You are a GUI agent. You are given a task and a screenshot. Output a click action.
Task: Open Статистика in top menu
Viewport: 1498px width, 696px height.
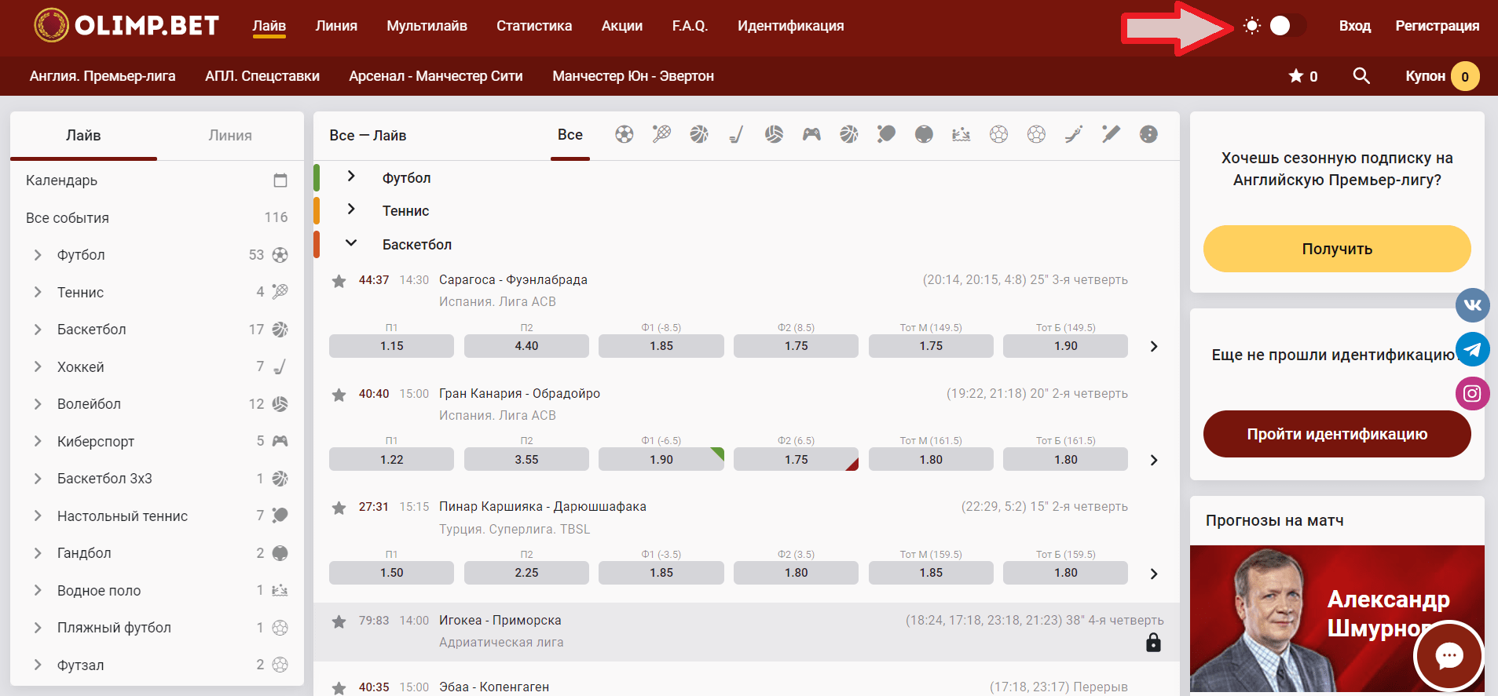(534, 26)
